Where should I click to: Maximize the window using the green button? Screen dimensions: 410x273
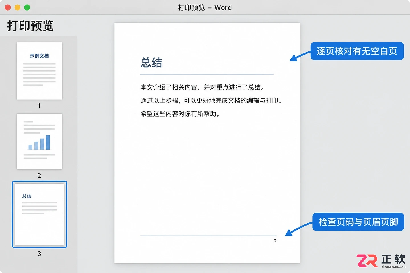pyautogui.click(x=27, y=7)
